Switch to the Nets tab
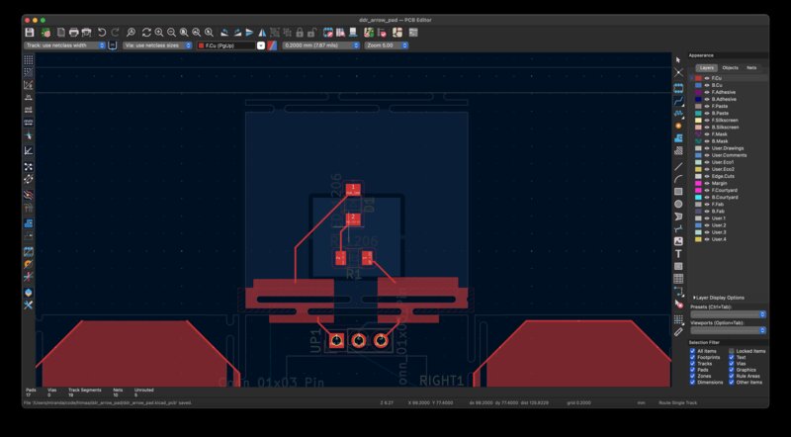 coord(751,67)
